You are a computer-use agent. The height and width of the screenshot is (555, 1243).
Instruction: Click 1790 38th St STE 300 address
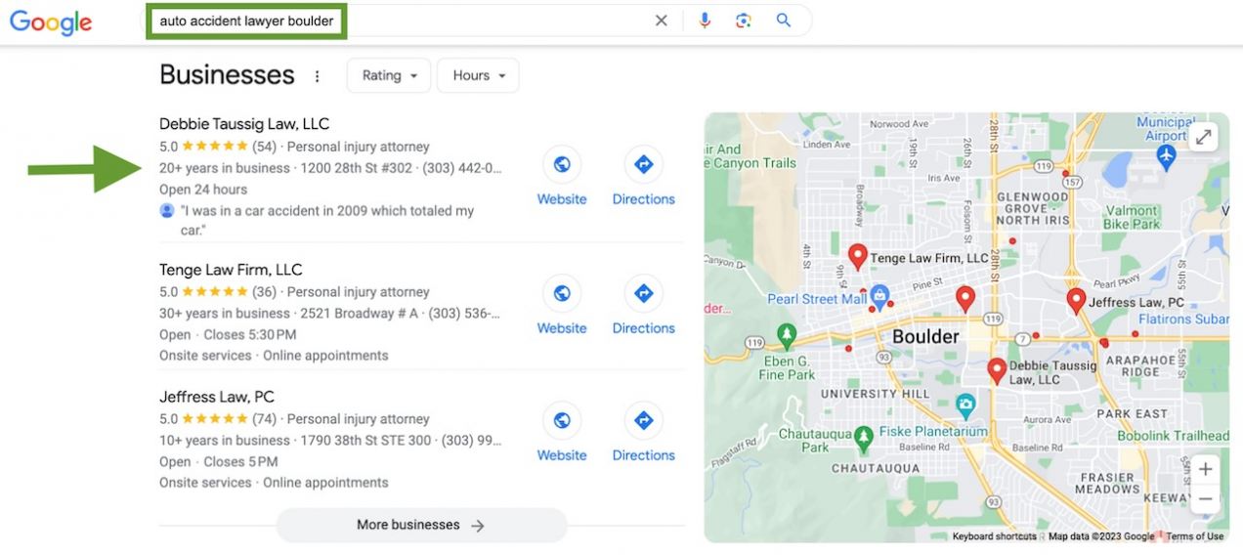point(365,440)
